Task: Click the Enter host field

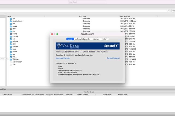Action: click(87, 2)
